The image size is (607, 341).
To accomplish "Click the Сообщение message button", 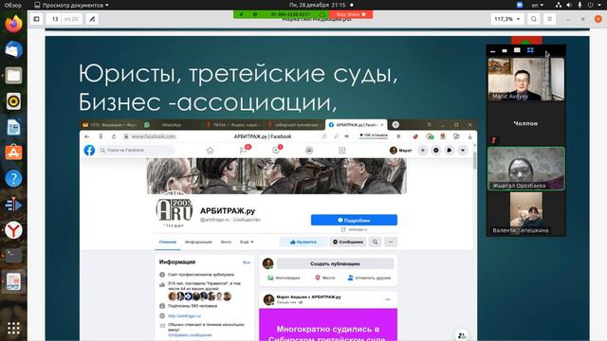I will (348, 242).
